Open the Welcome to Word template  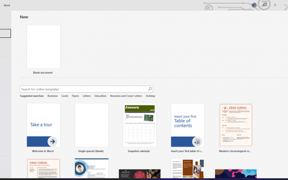44,125
